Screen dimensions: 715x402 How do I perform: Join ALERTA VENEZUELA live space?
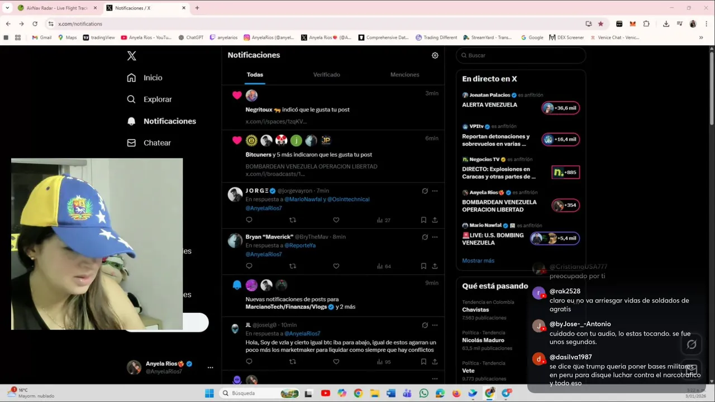pyautogui.click(x=560, y=108)
